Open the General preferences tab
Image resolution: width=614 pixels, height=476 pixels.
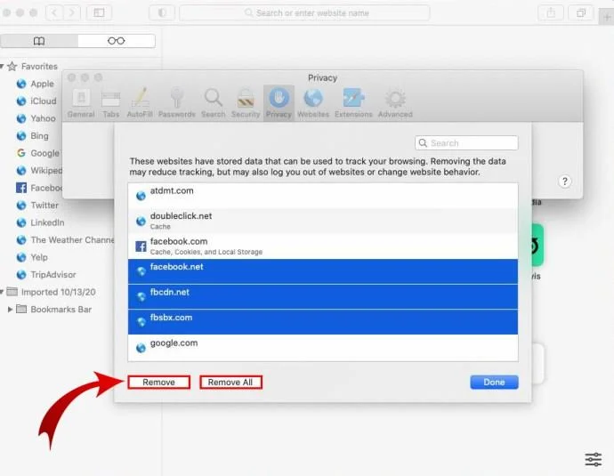[x=81, y=103]
